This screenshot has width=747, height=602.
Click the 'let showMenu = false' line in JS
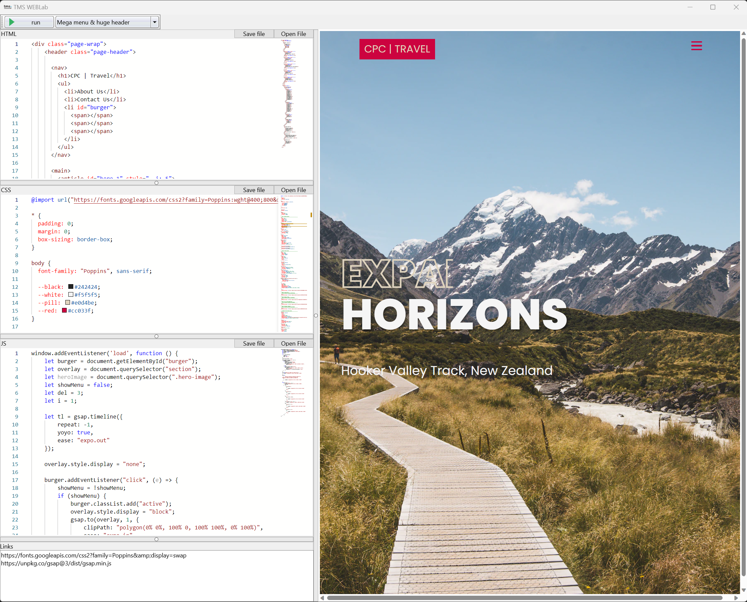pos(79,385)
